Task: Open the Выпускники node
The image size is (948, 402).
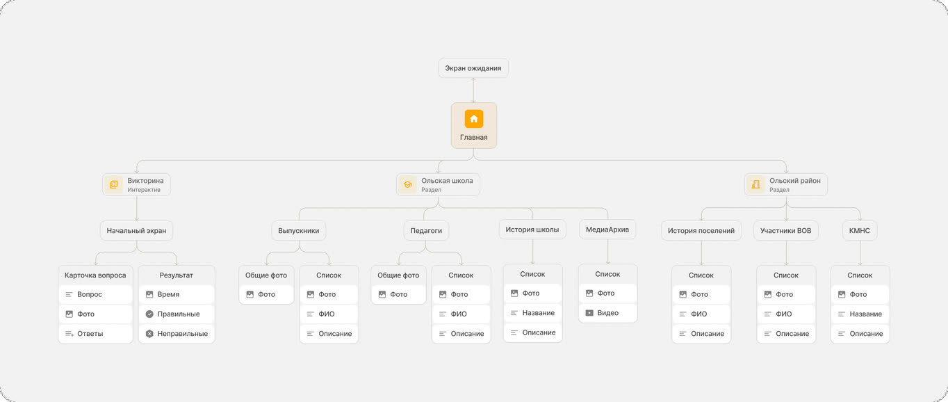Action: click(299, 230)
